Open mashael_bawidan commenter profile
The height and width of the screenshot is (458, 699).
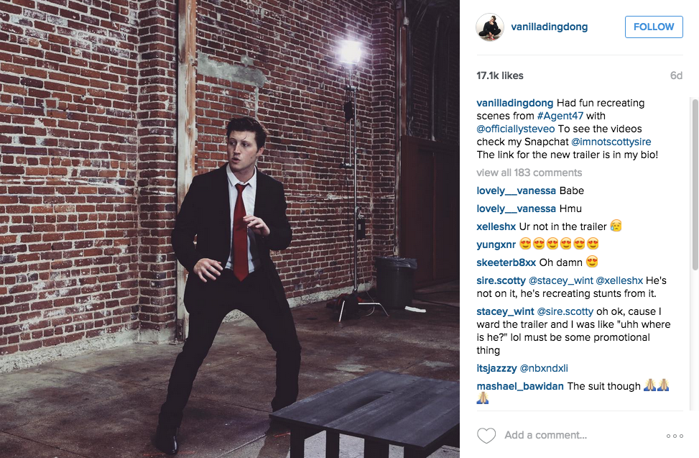tap(520, 386)
